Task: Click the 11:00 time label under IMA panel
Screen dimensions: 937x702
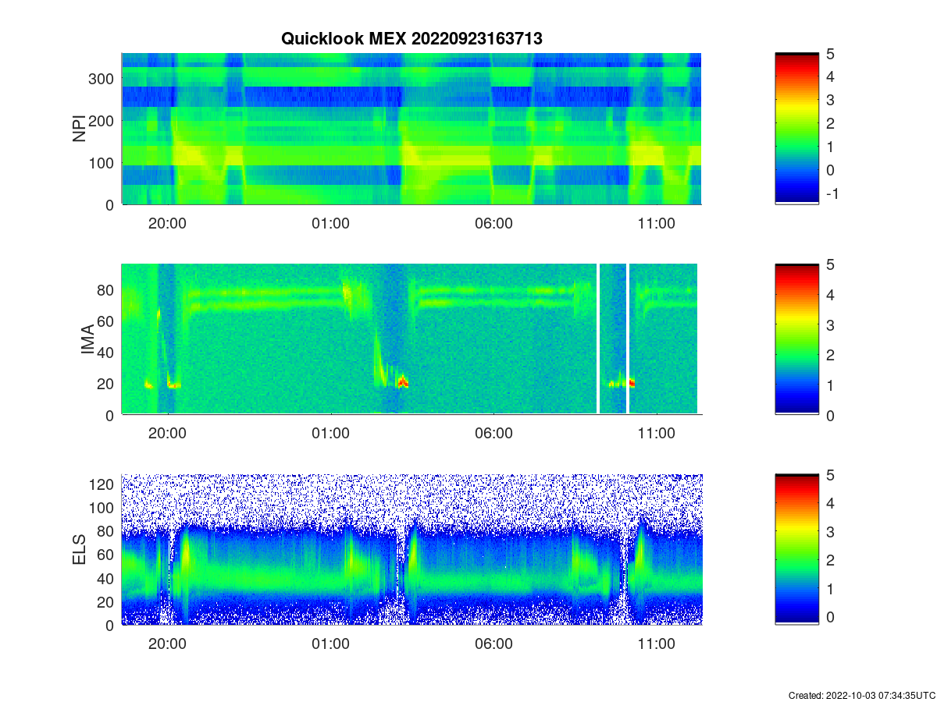Action: pos(657,434)
